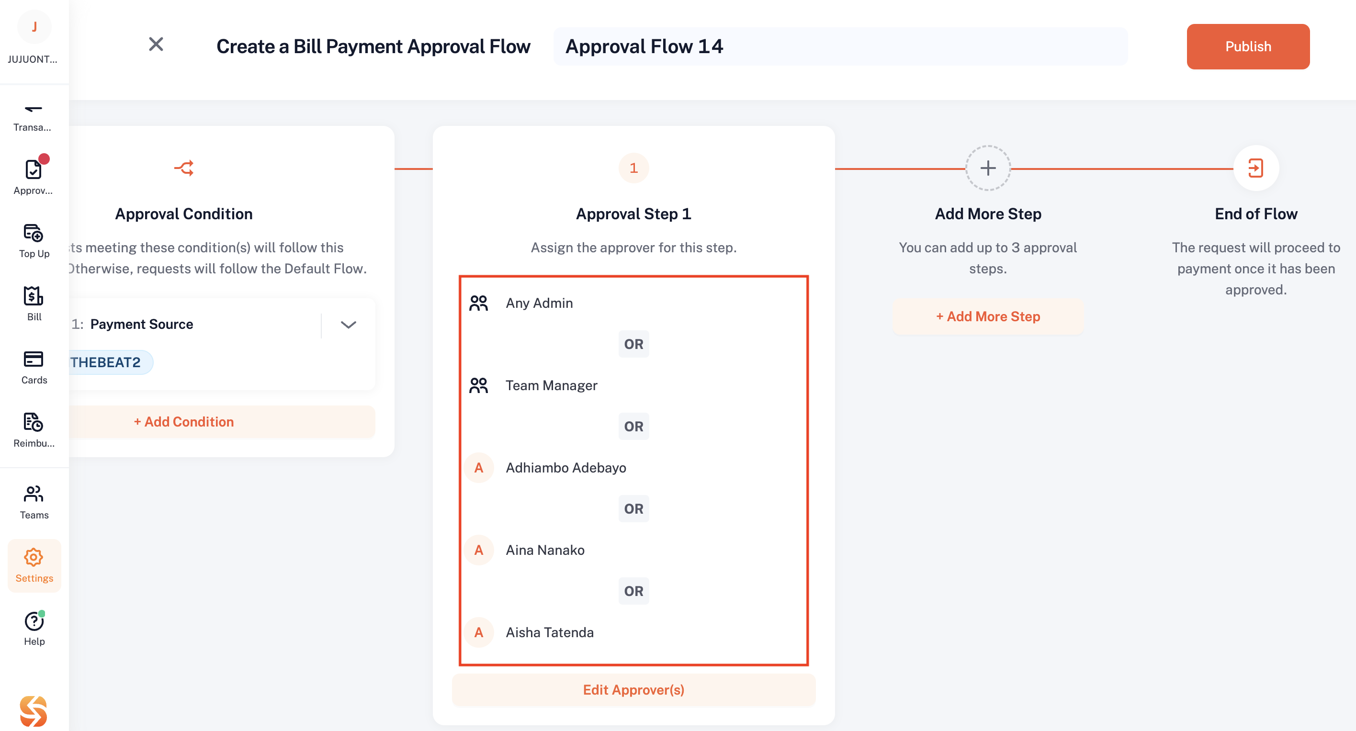The width and height of the screenshot is (1356, 731).
Task: Click the Approval Flow 14 name field
Action: point(840,46)
